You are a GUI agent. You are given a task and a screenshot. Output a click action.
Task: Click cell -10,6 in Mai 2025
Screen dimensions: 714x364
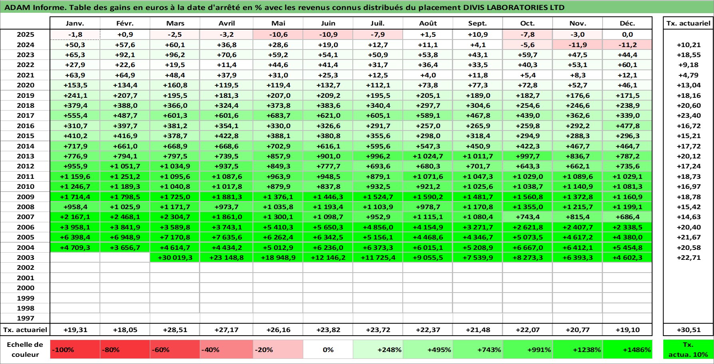278,35
